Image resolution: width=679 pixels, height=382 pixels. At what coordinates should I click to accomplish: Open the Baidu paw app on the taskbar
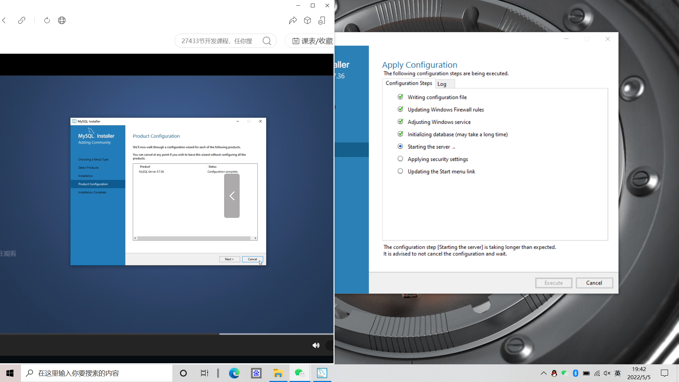(x=256, y=373)
